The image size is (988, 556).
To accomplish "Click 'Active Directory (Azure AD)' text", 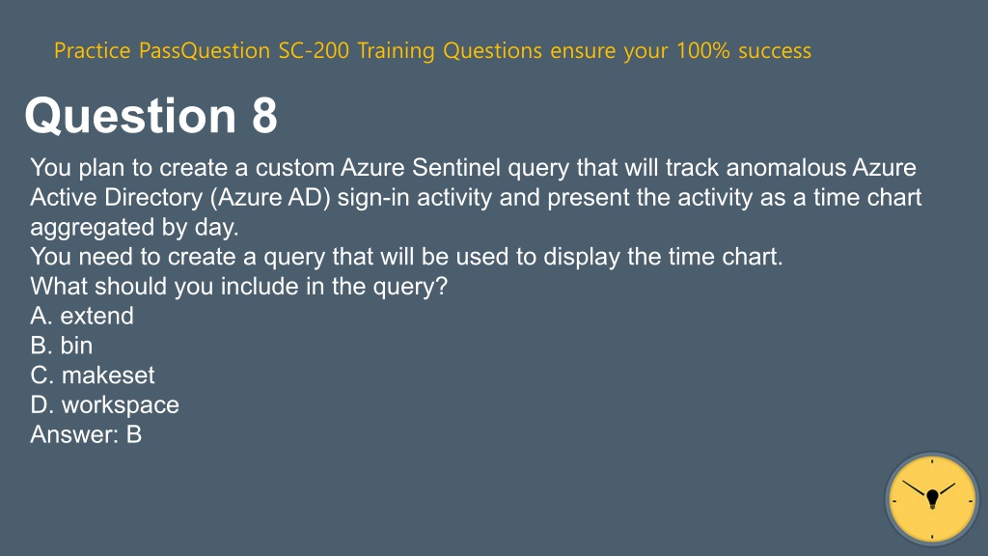I will [x=180, y=197].
